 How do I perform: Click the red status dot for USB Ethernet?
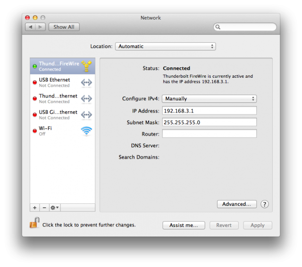coord(34,82)
